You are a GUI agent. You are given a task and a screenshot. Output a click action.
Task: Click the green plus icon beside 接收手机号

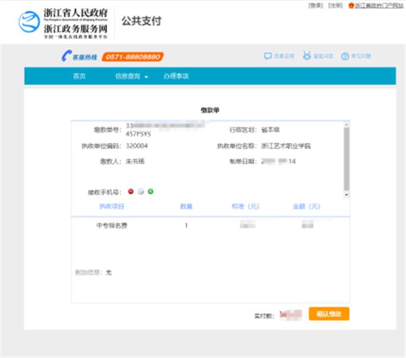coord(151,191)
